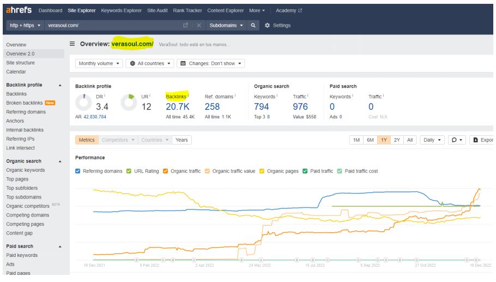Select the 1M time range
This screenshot has height=282, width=496.
(356, 140)
